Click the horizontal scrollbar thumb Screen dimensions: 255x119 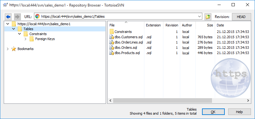(163, 101)
